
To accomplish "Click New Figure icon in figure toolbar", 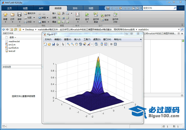I will pyautogui.click(x=45, y=44).
